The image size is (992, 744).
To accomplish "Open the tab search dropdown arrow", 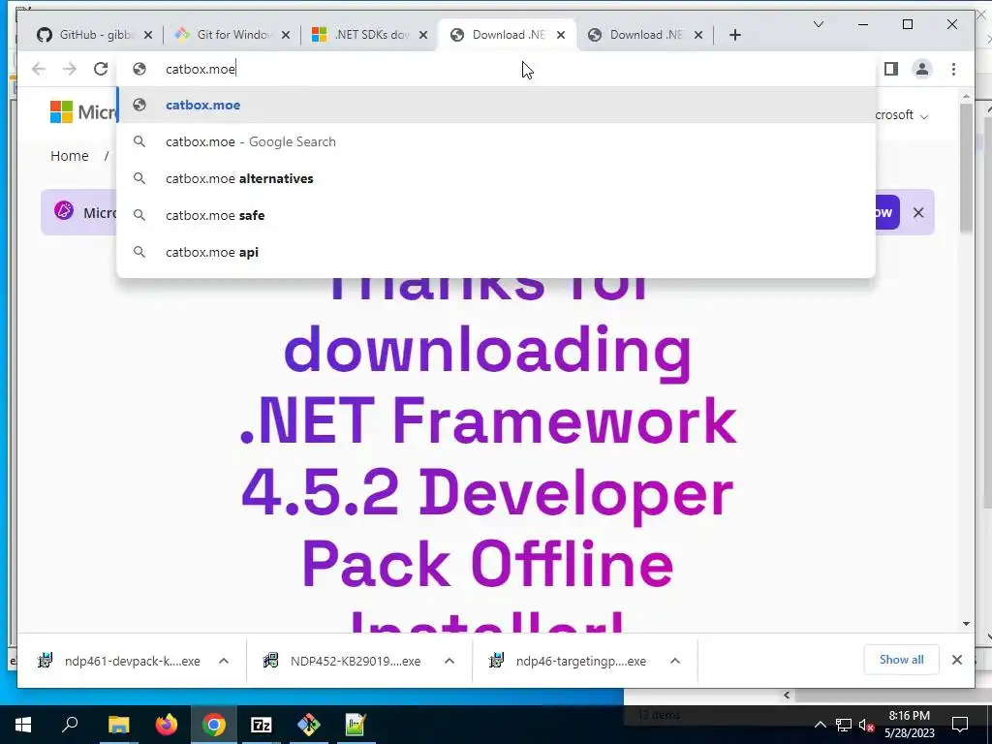I will pos(818,24).
